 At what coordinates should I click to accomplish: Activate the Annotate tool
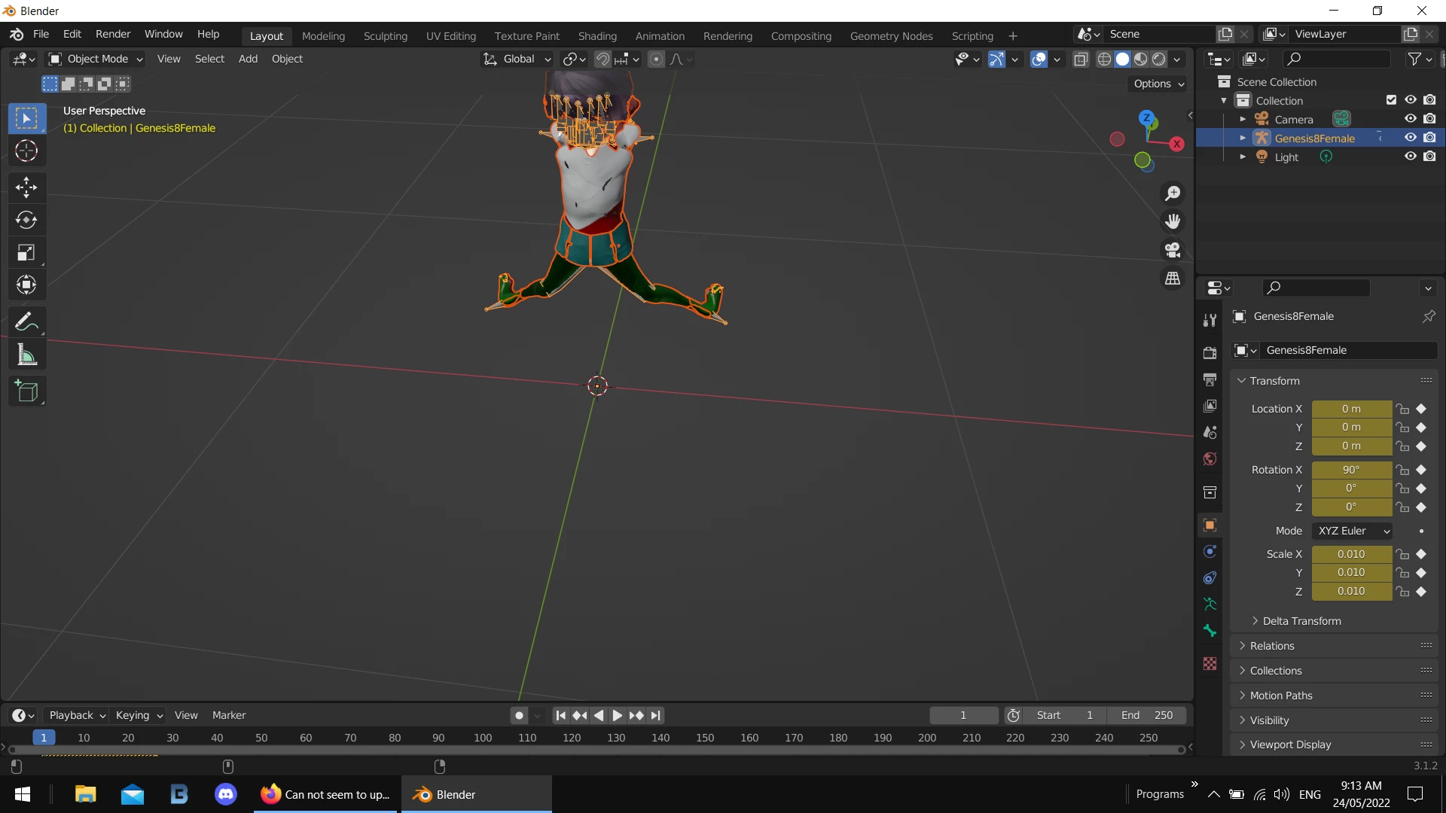[26, 321]
